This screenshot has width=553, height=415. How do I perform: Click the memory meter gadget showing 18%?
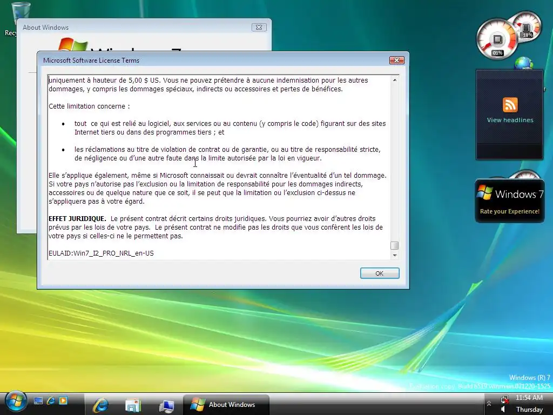(x=527, y=28)
